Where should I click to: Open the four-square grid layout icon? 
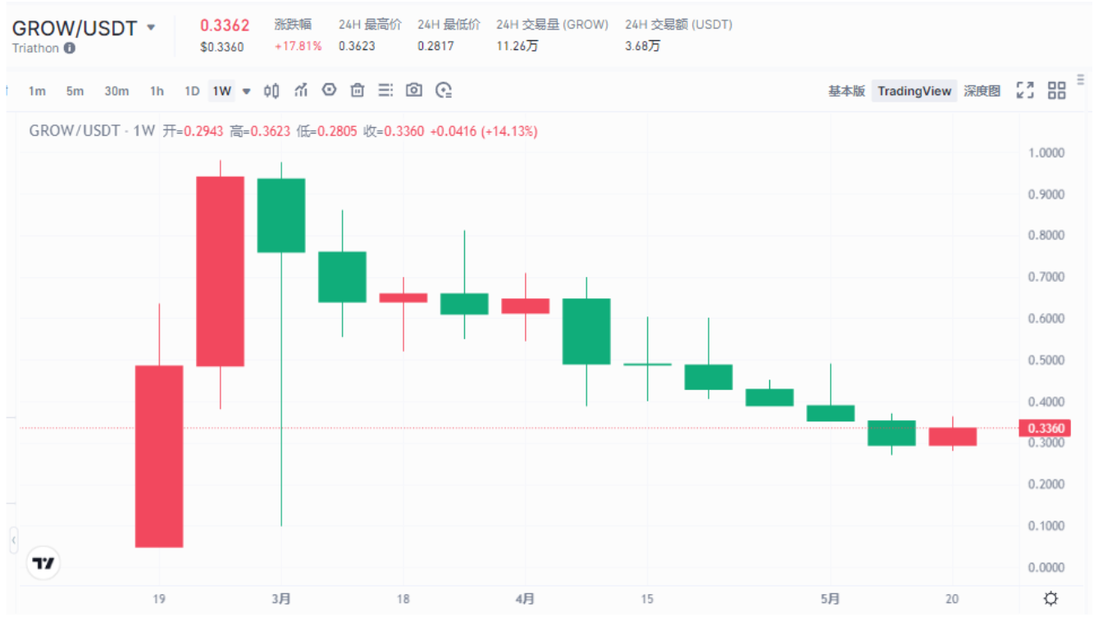[1057, 91]
